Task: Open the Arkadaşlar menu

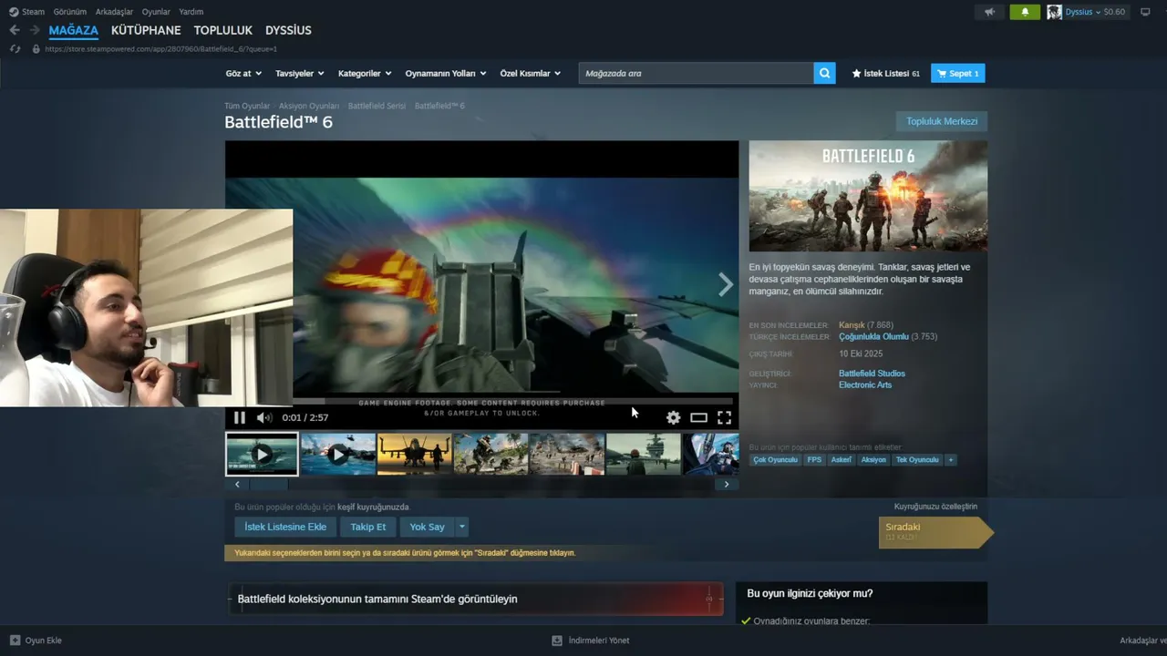Action: point(114,12)
